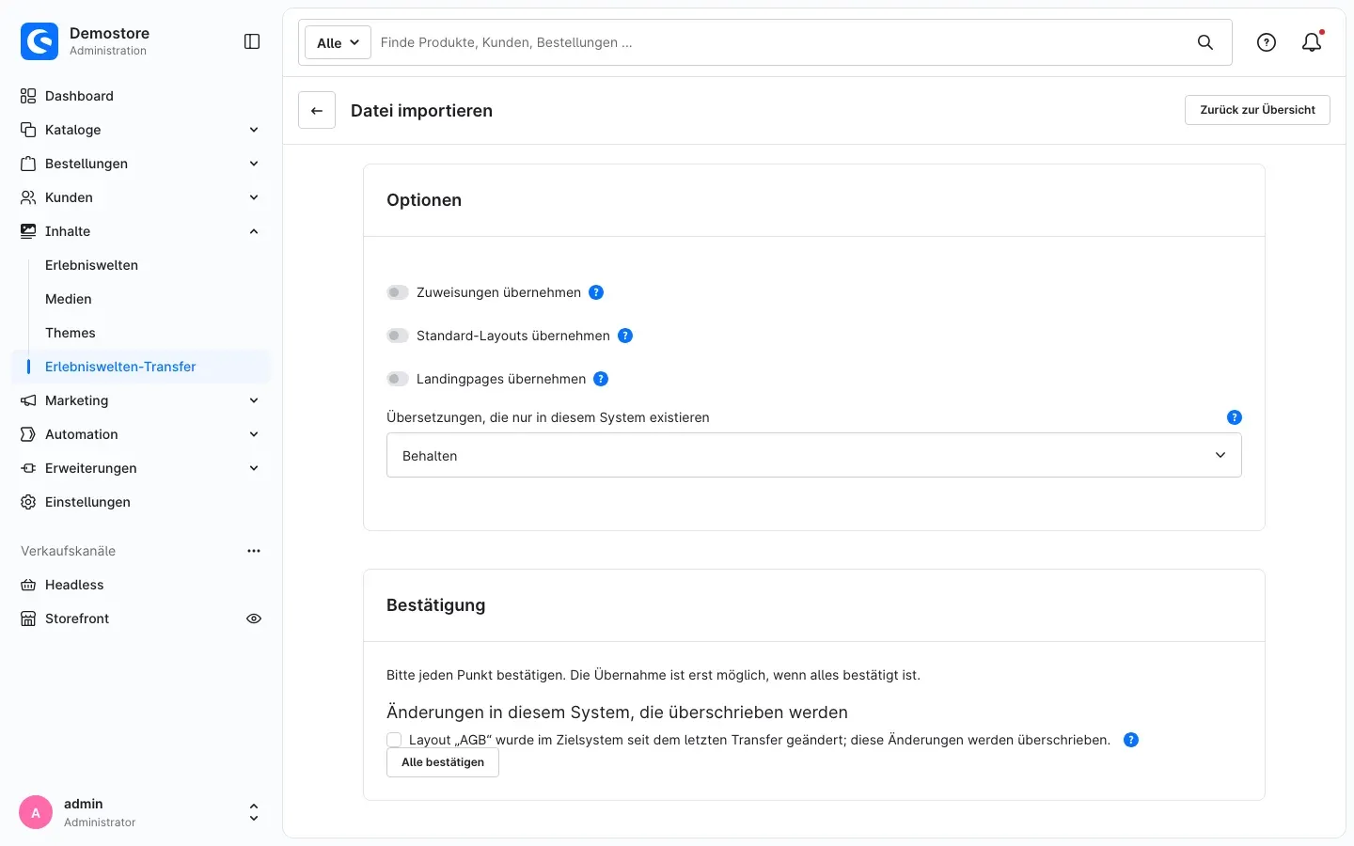Screen dimensions: 1354x846
Task: Open Themes submenu item
Action: (x=71, y=333)
